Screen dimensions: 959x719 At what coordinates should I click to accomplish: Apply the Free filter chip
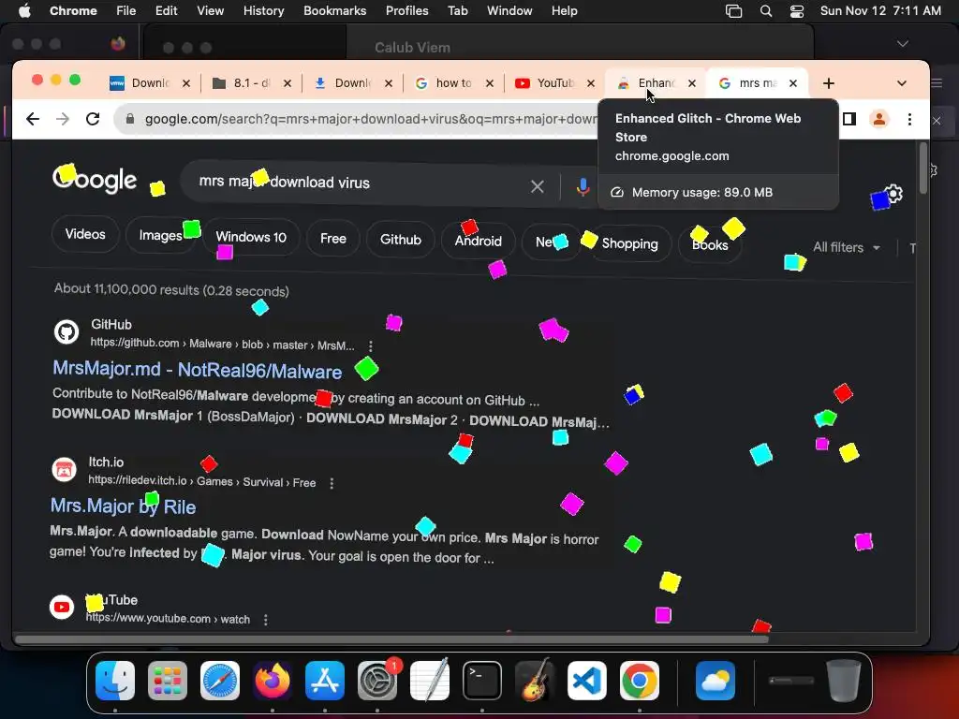[x=333, y=239]
